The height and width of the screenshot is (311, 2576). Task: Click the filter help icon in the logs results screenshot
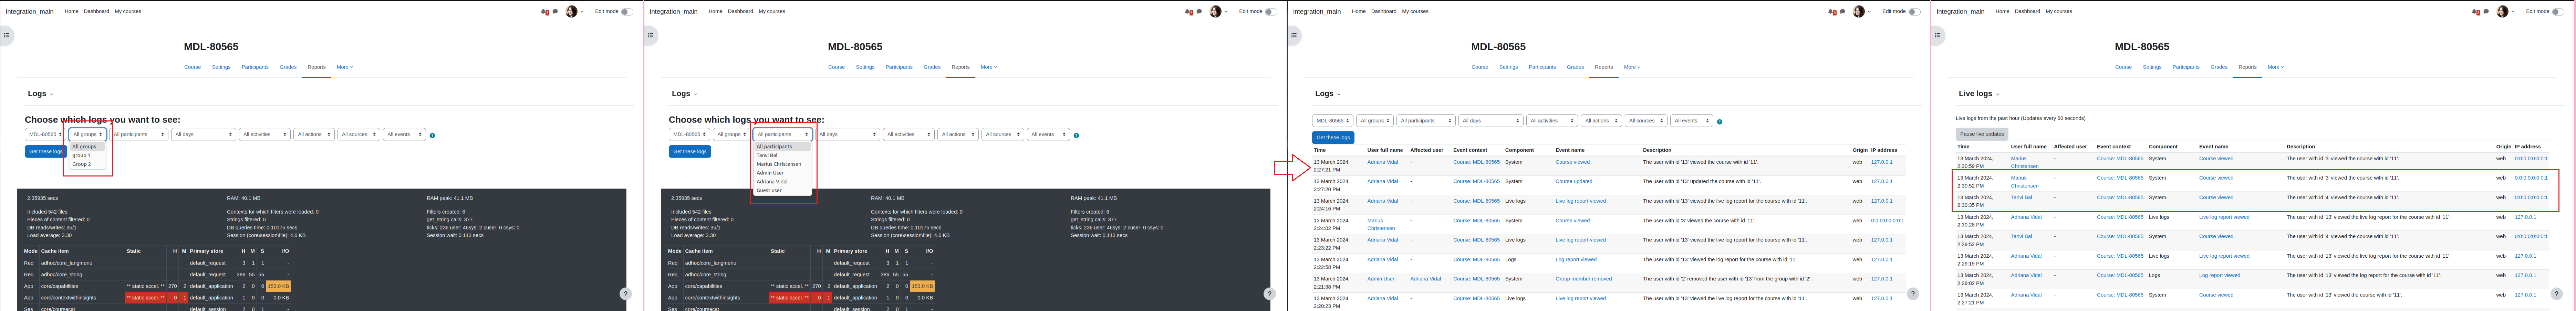point(1720,122)
